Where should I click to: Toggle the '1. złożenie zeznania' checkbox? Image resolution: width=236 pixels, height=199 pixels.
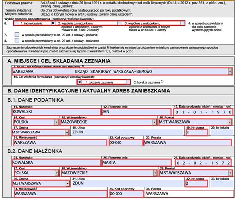[80, 82]
